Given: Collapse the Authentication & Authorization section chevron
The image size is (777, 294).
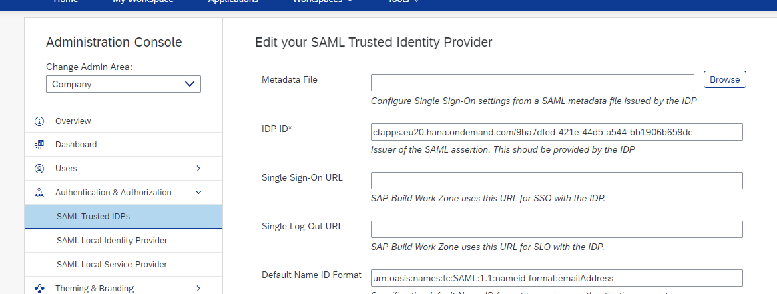Looking at the screenshot, I should 198,193.
